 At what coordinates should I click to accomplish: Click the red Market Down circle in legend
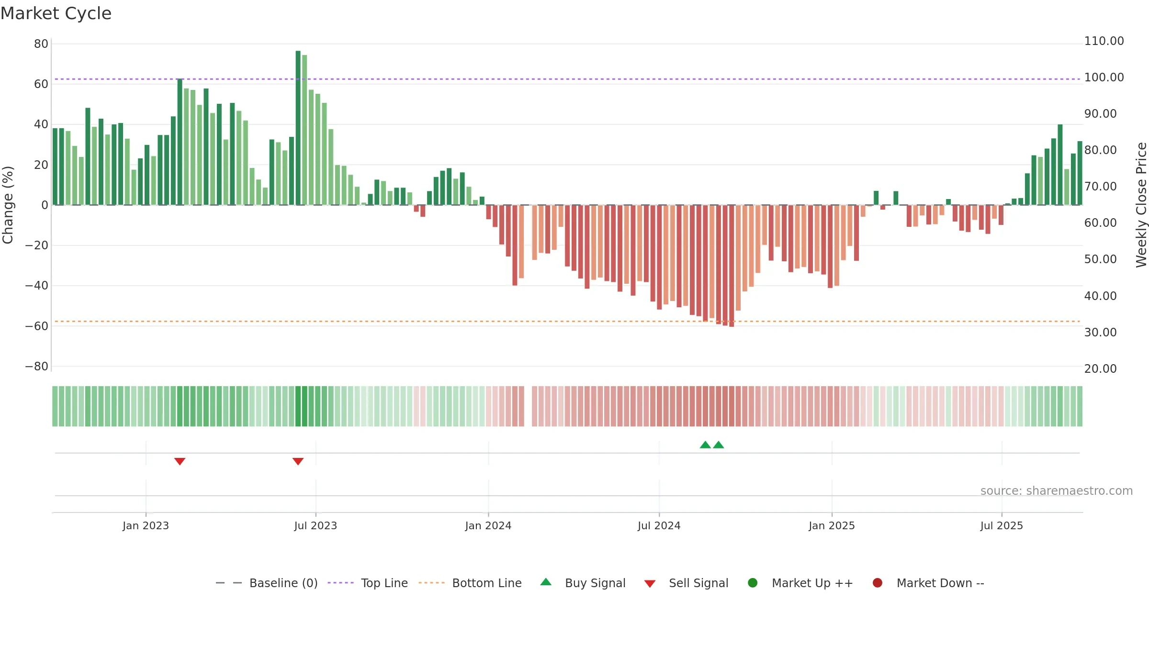click(878, 583)
